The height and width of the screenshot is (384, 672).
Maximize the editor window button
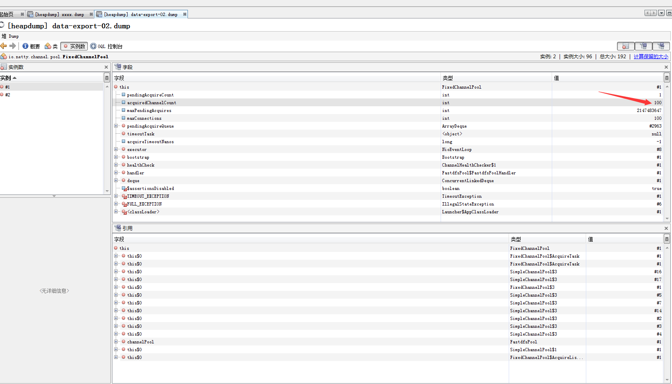click(669, 13)
